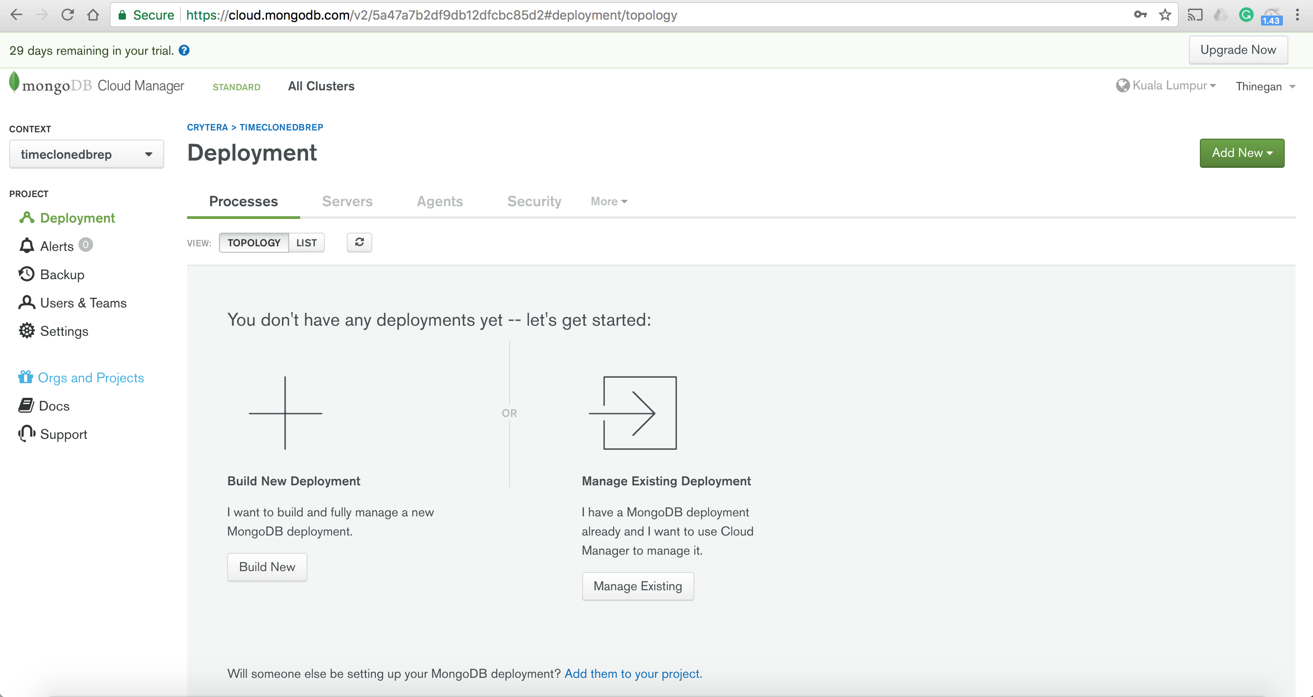Switch to the Servers tab

point(347,201)
